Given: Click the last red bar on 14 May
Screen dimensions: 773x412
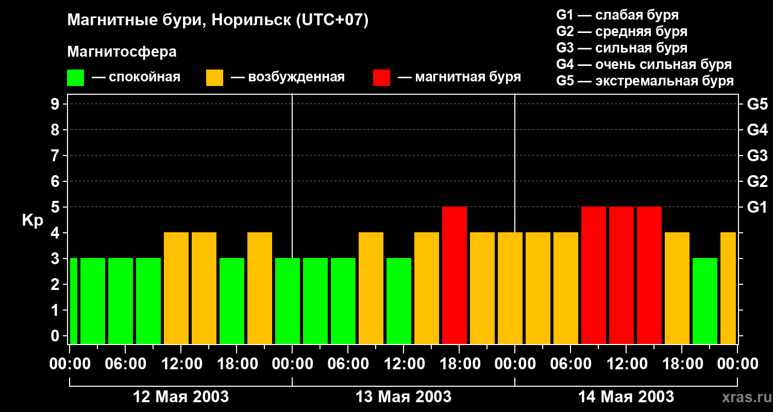Looking at the screenshot, I should [x=649, y=275].
